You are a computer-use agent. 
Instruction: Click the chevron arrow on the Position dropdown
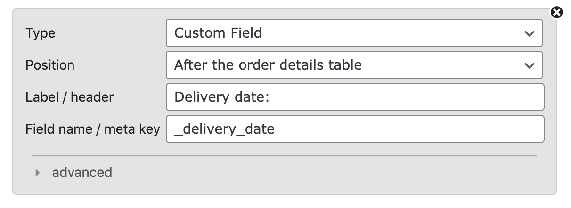pyautogui.click(x=529, y=65)
